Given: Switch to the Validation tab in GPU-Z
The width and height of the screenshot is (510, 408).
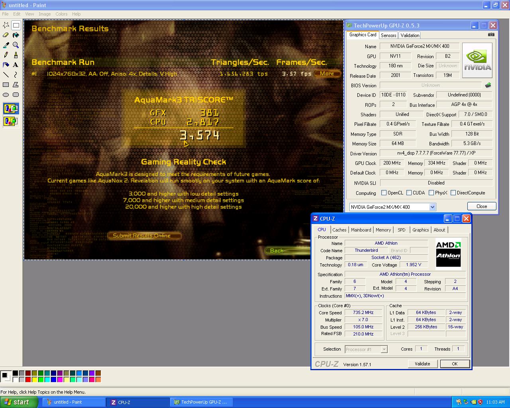Looking at the screenshot, I should [410, 35].
